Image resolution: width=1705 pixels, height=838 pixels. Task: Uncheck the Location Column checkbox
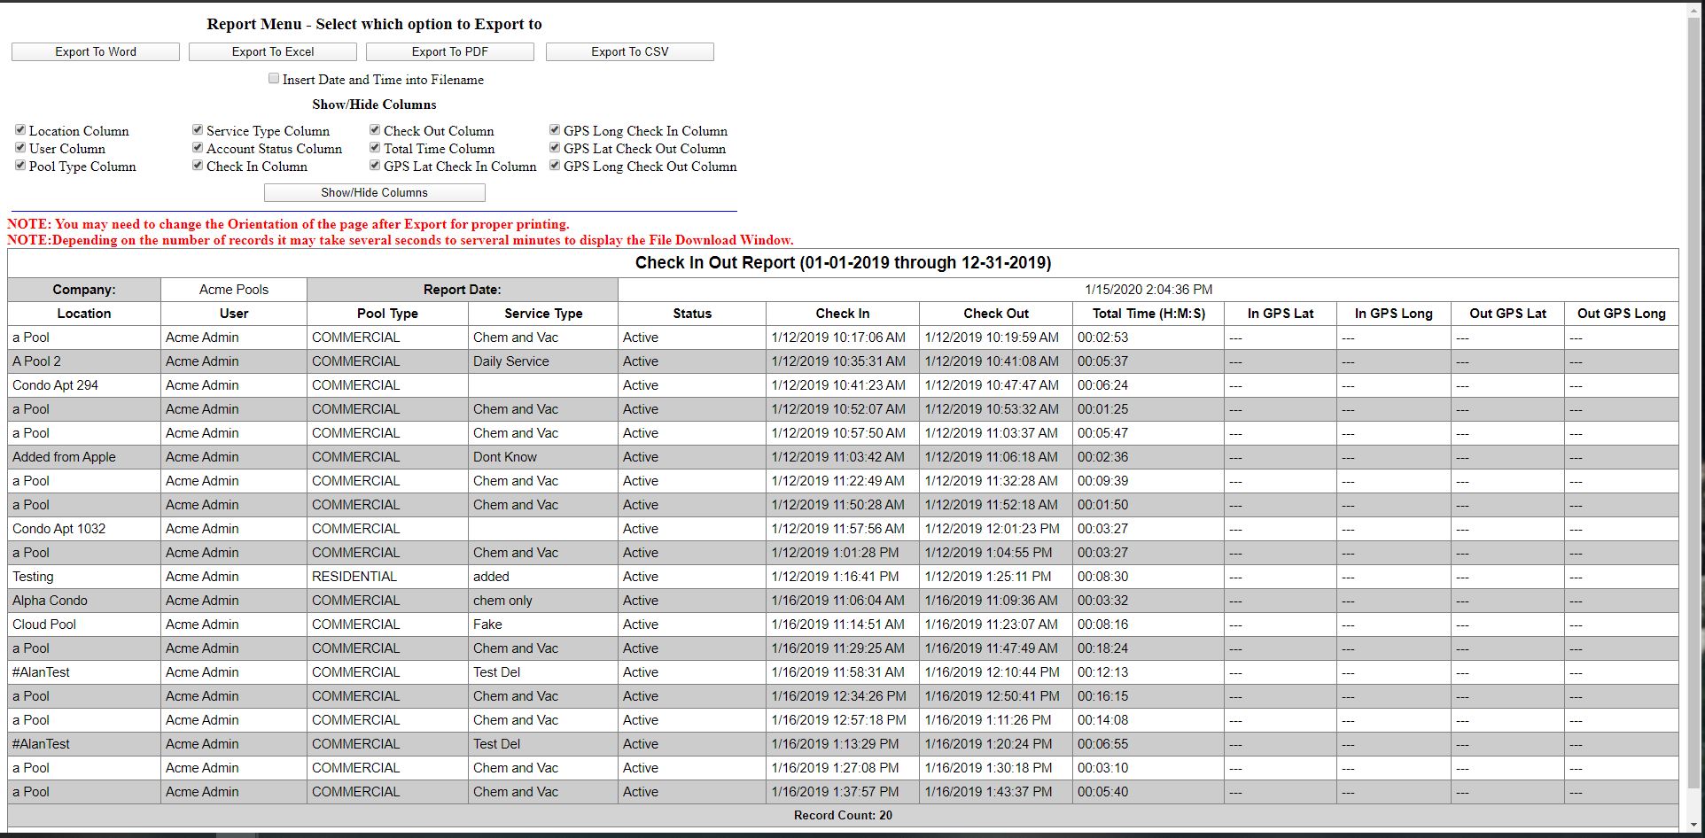click(x=20, y=130)
